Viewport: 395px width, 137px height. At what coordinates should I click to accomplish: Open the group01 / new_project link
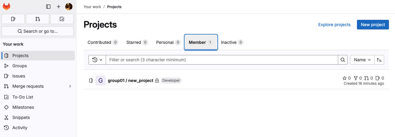[x=130, y=81]
